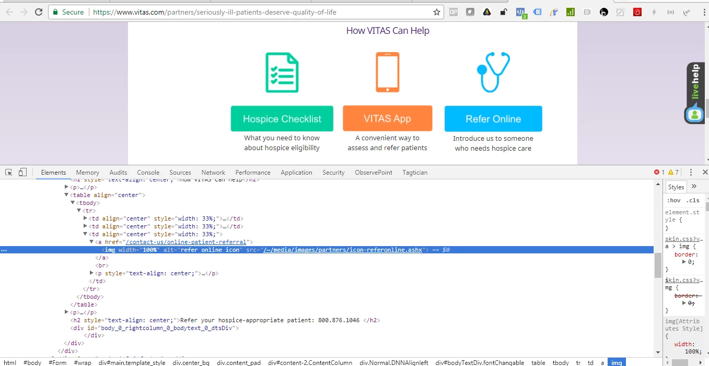Screen dimensions: 709x366
Task: Open the DevTools three-dot customize menu
Action: pyautogui.click(x=691, y=172)
